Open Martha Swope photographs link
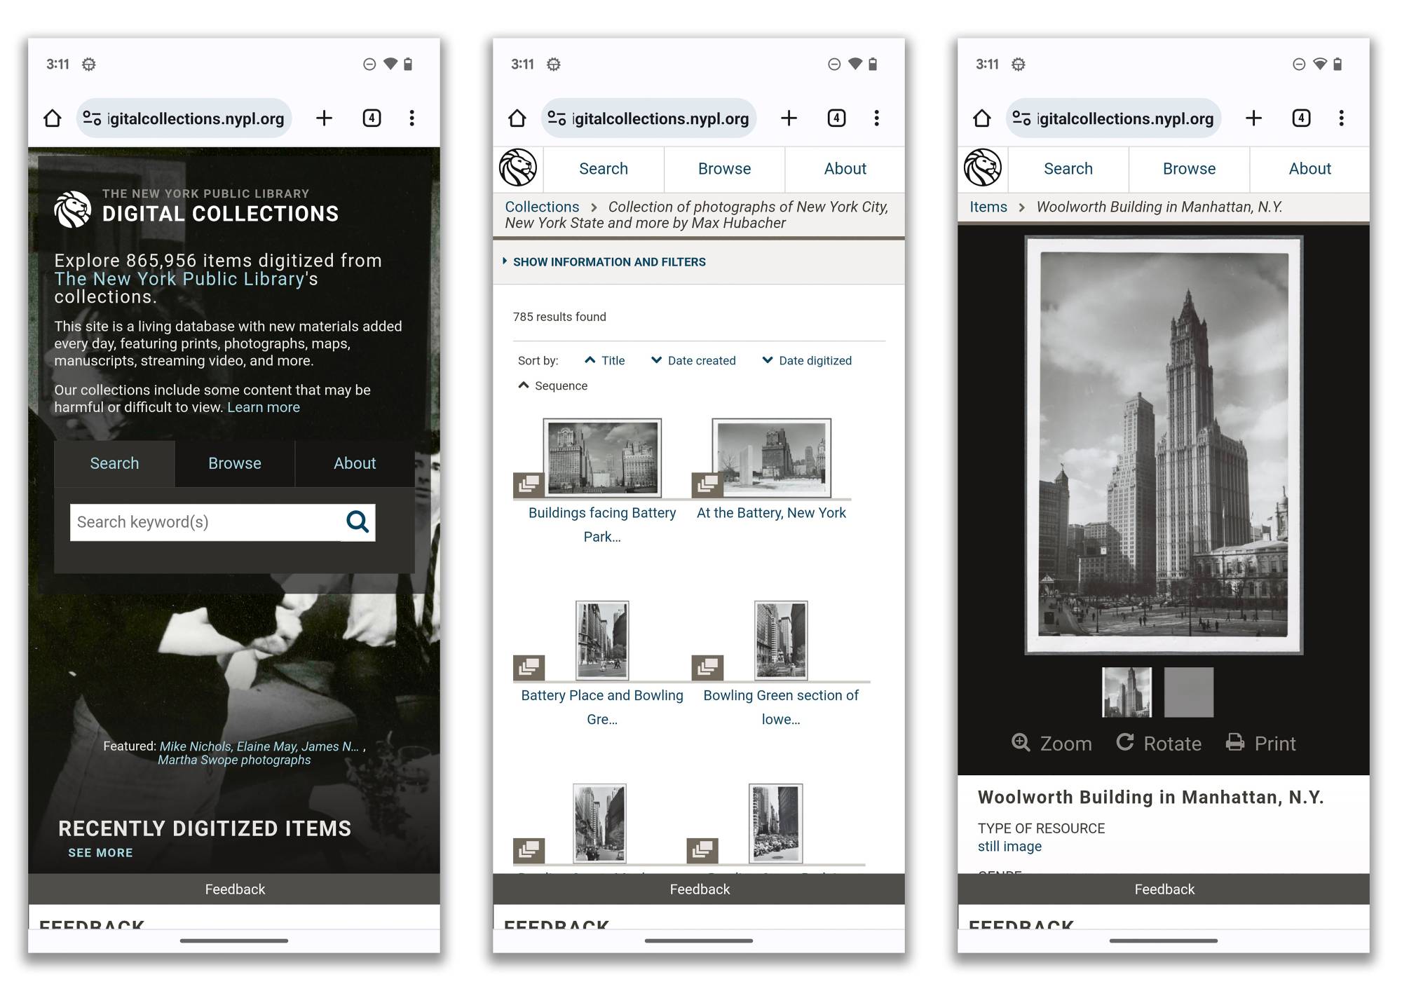The width and height of the screenshot is (1402, 991). point(234,760)
